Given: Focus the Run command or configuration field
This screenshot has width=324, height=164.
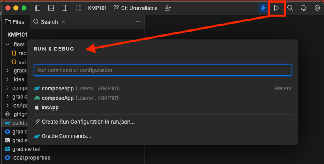Looking at the screenshot, I should point(163,70).
